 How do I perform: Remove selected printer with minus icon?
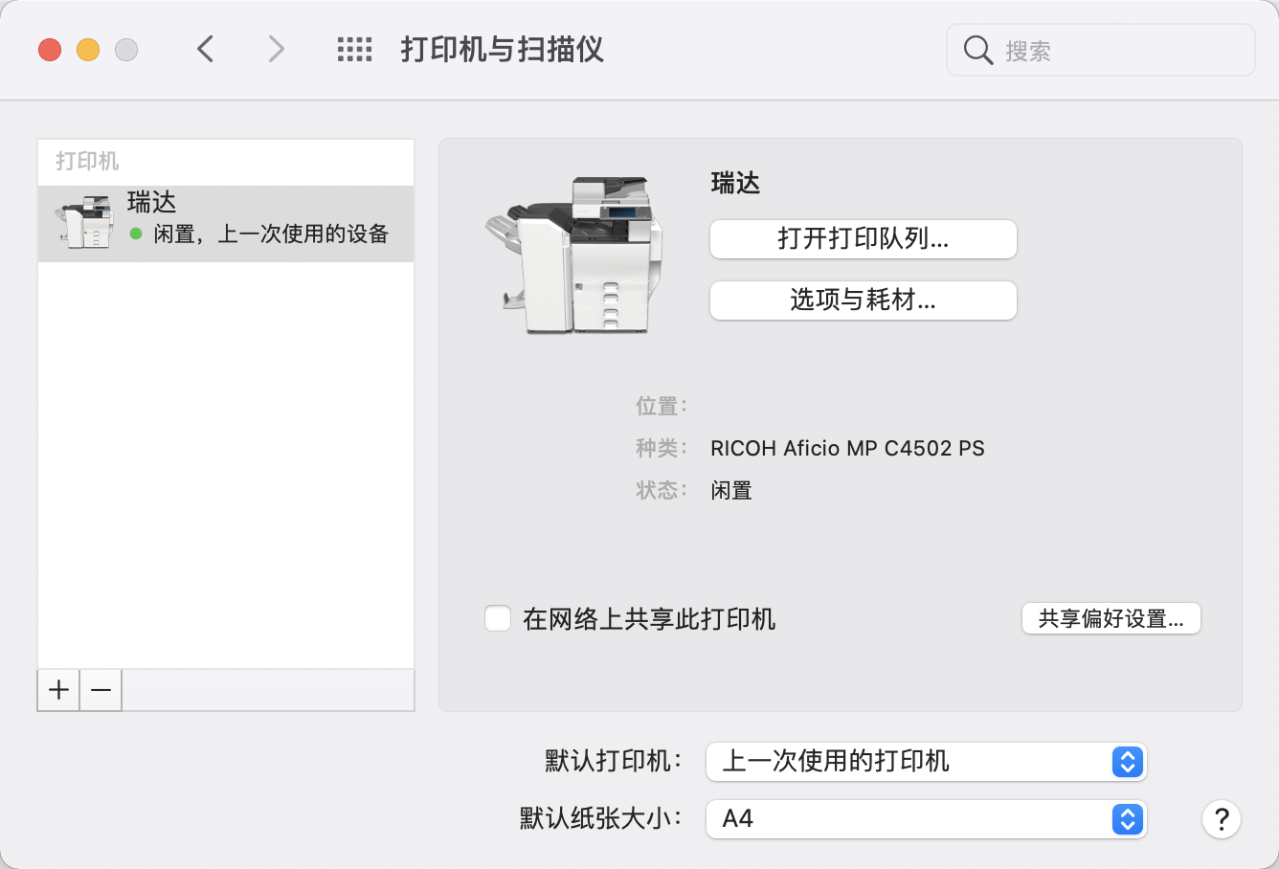click(101, 689)
